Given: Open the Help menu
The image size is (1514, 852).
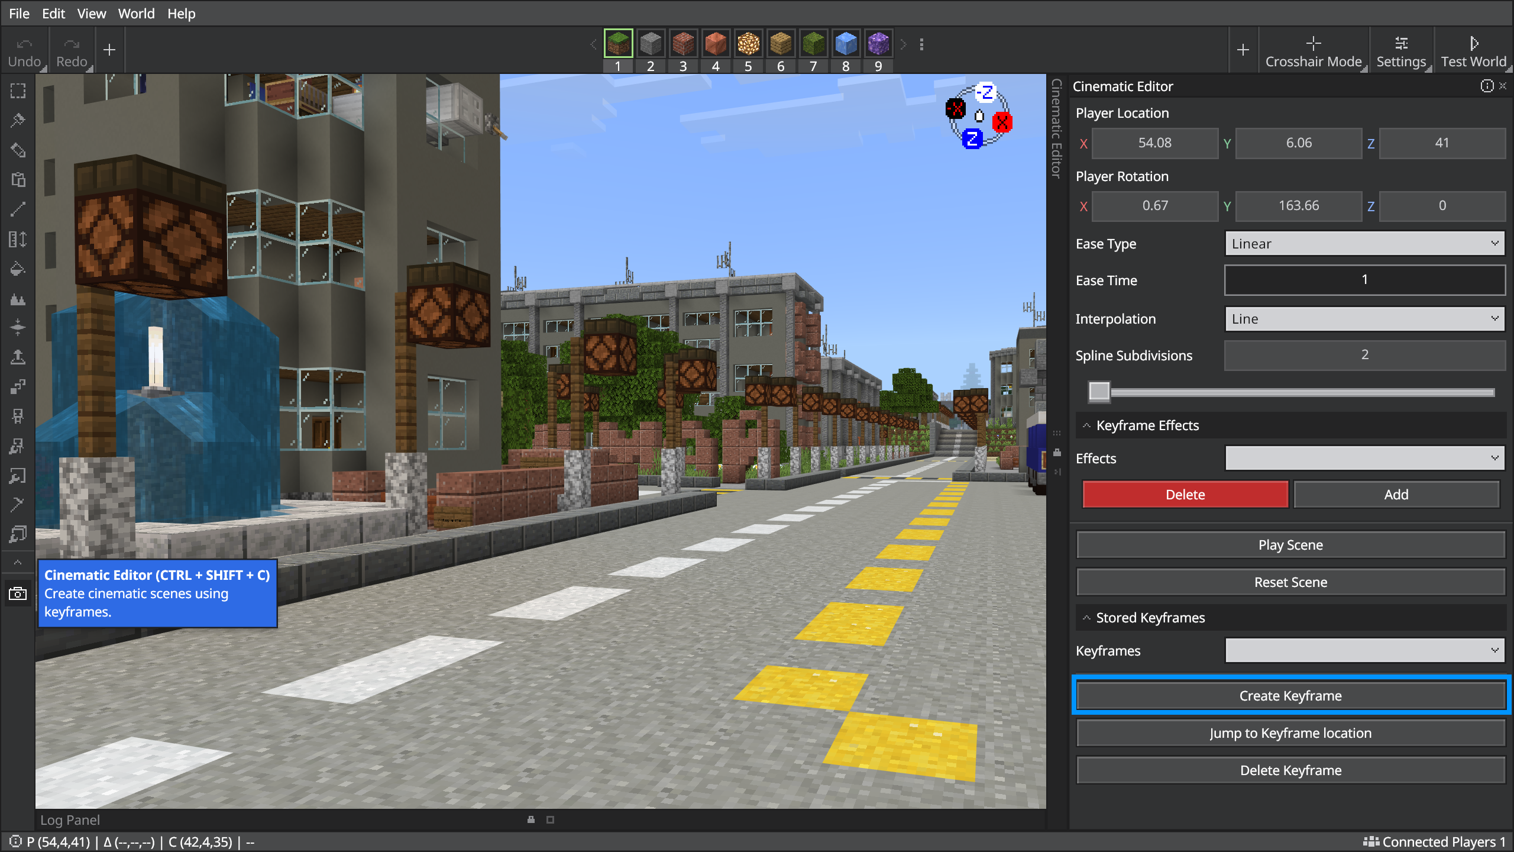Looking at the screenshot, I should [x=181, y=14].
